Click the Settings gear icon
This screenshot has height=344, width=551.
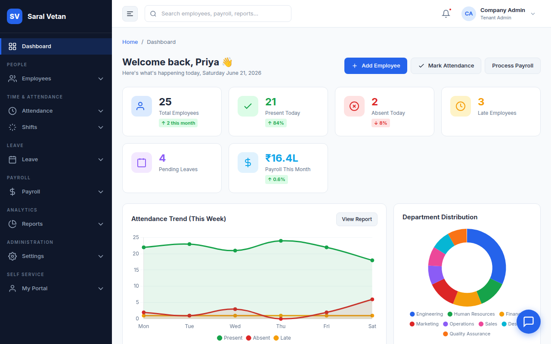click(x=12, y=256)
